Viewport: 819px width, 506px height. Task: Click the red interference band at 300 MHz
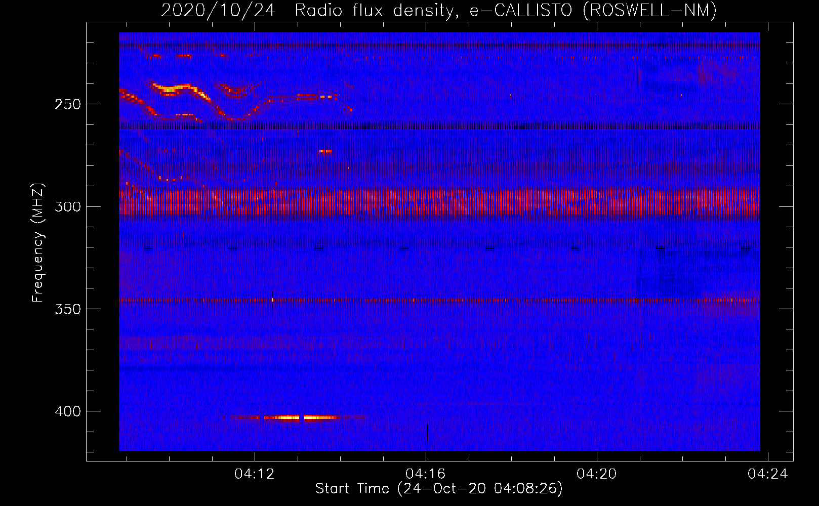439,203
